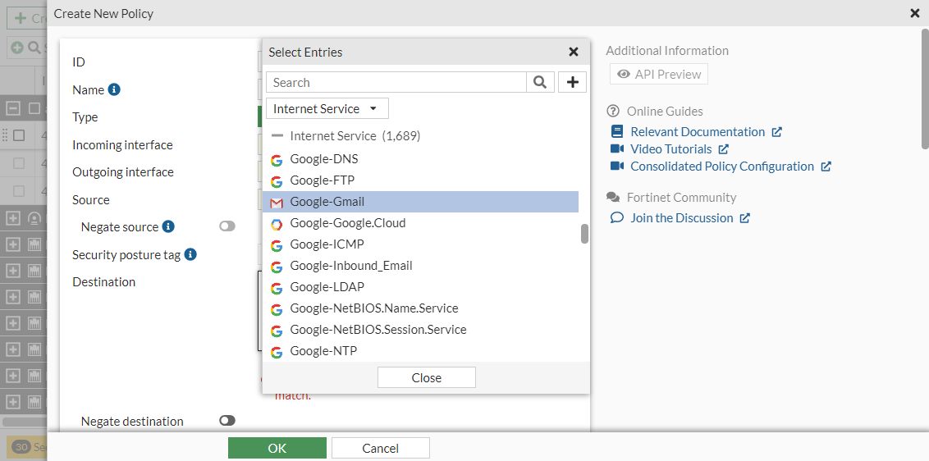Click the info icon next to Name
Viewport: 929px width, 461px height.
[114, 89]
